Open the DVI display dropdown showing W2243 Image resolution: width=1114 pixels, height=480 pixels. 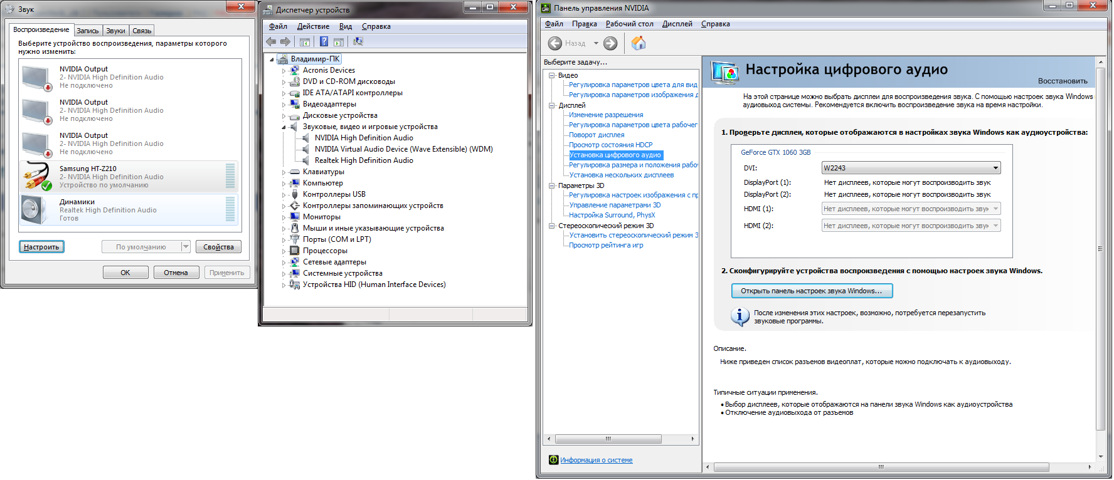tap(911, 168)
